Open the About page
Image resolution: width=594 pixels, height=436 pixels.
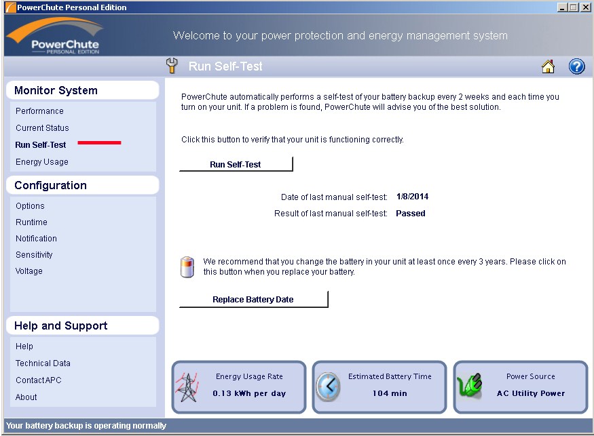click(26, 397)
